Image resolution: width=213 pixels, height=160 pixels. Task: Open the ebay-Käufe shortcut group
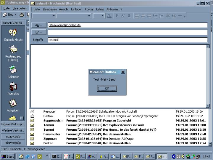click(x=13, y=136)
